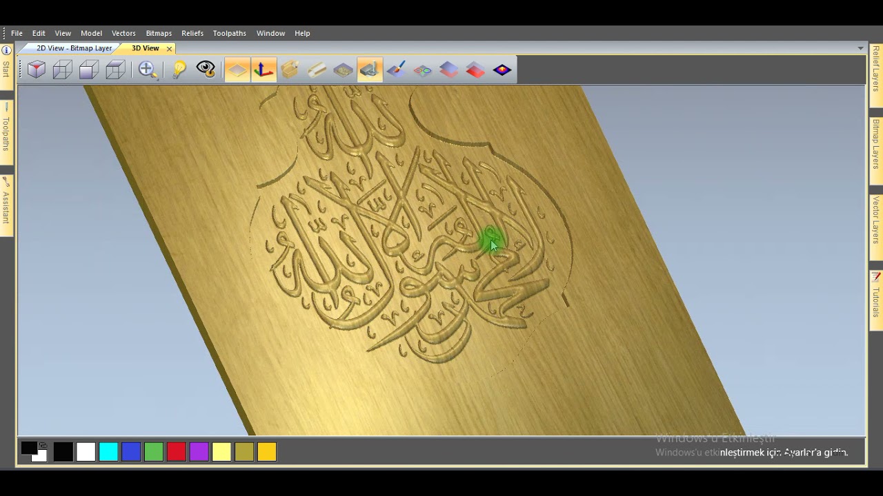Viewport: 883px width, 496px height.
Task: Click the cylinder toolpath preview icon
Action: coord(317,70)
